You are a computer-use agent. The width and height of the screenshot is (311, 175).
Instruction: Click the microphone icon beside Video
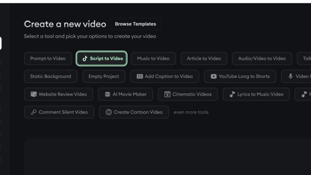[x=291, y=76]
